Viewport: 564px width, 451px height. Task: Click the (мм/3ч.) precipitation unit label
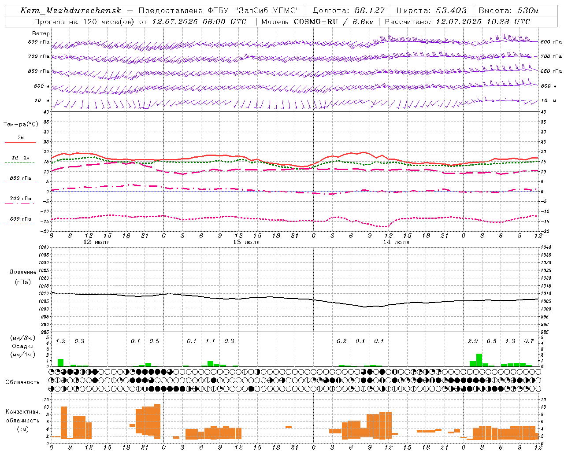pyautogui.click(x=22, y=338)
